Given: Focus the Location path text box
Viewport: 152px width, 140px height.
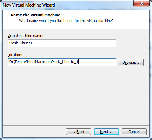Looking at the screenshot, I should 62,62.
